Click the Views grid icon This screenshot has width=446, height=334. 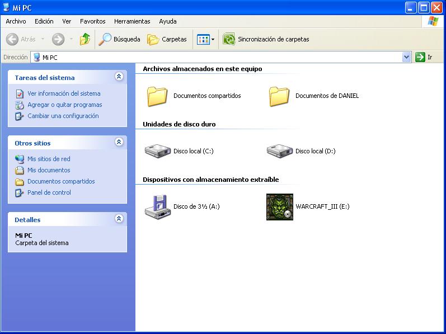coord(203,40)
